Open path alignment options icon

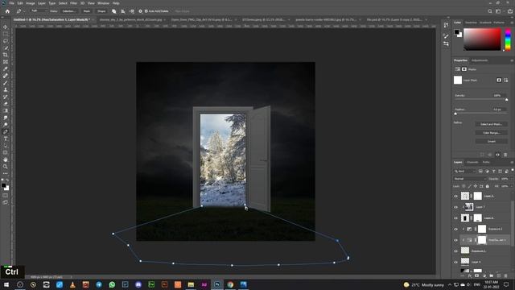pyautogui.click(x=123, y=11)
